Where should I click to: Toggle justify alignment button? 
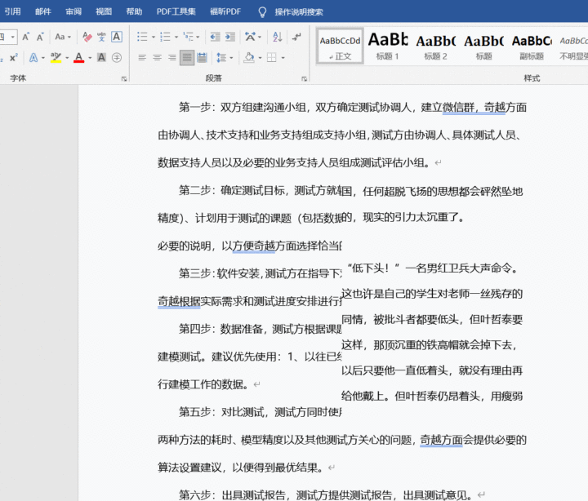point(187,57)
